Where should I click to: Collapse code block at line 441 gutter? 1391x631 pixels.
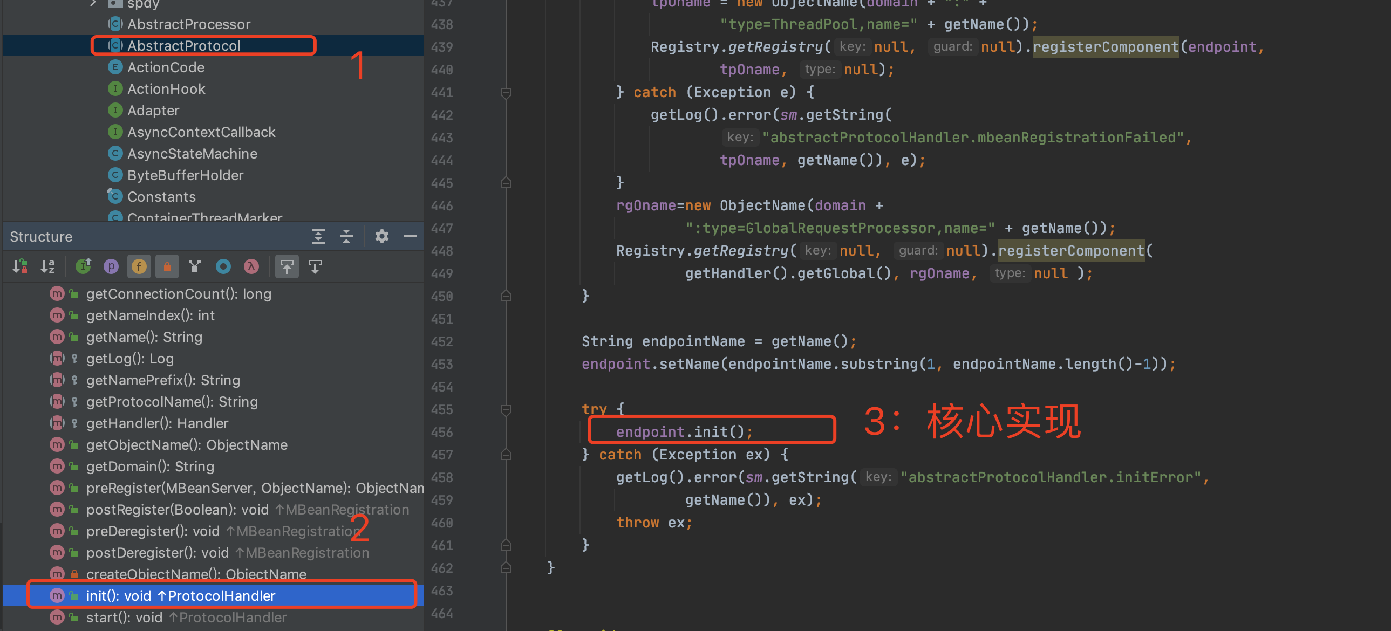[x=506, y=92]
